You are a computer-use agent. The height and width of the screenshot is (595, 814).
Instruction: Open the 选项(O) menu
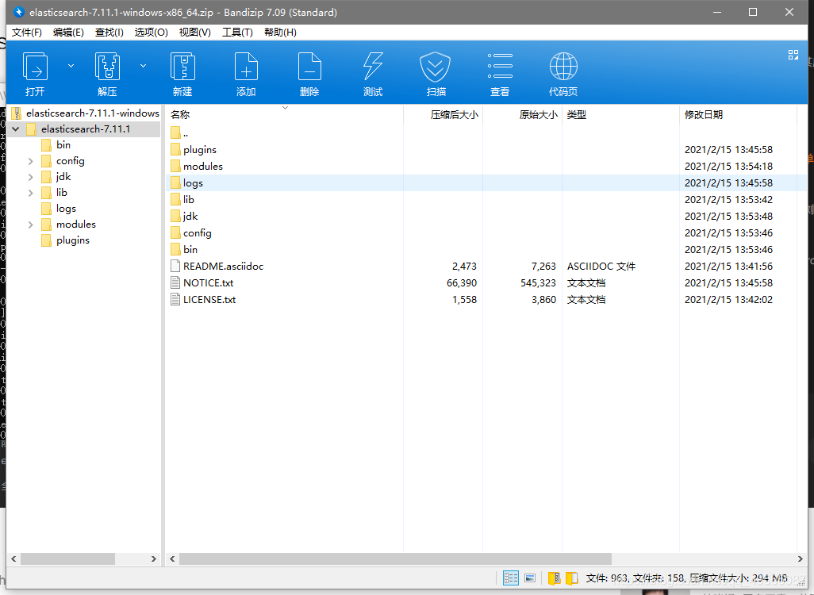pyautogui.click(x=151, y=33)
